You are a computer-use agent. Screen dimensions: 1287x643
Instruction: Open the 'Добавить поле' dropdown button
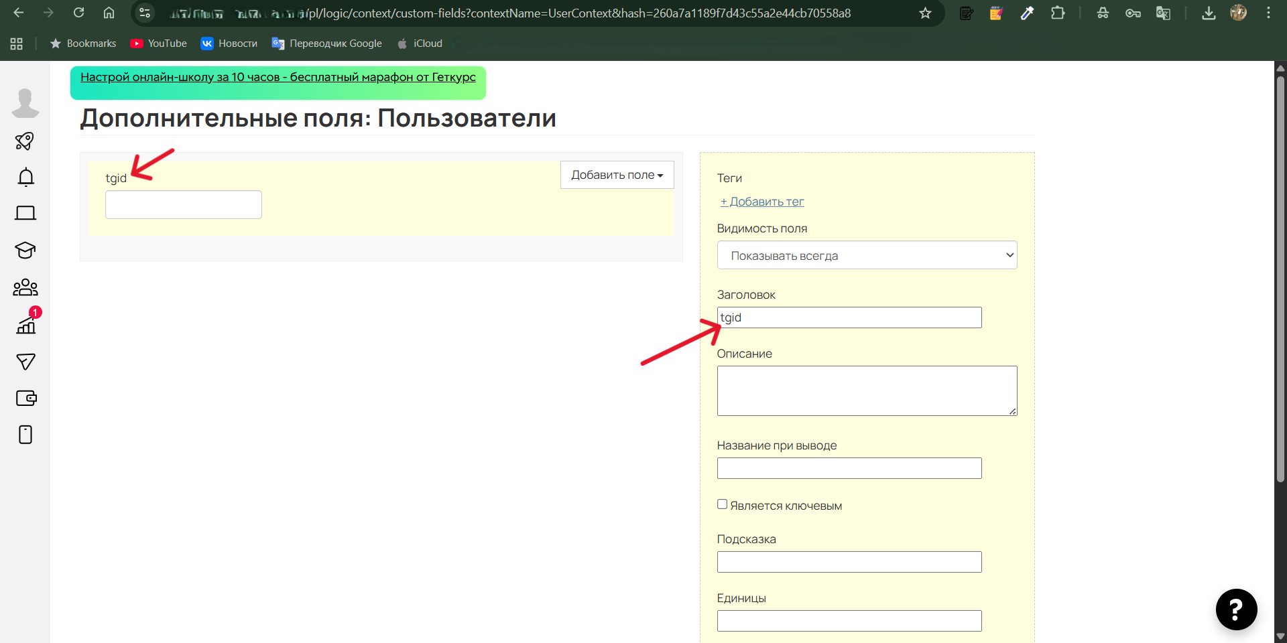click(x=616, y=175)
